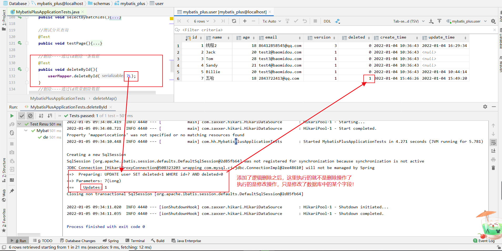The width and height of the screenshot is (502, 251).
Task: Toggle Show Passed tests checkmark filter
Action: click(22, 116)
